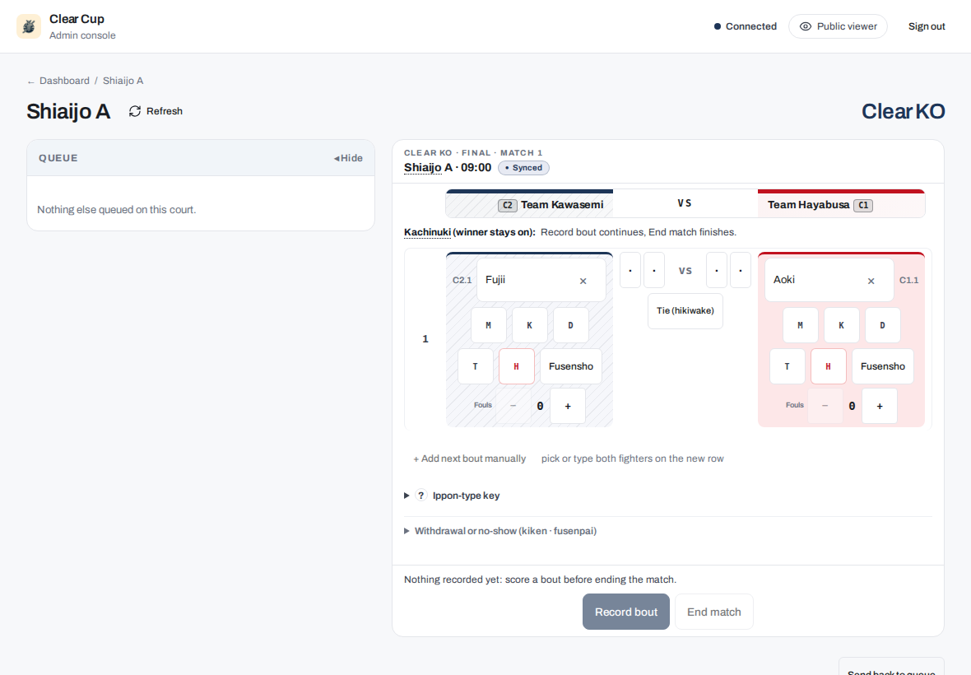Click the Shiaijo A breadcrumb
Image resolution: width=971 pixels, height=675 pixels.
pos(123,81)
